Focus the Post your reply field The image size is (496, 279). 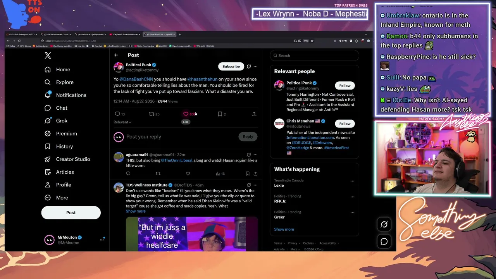pos(180,137)
